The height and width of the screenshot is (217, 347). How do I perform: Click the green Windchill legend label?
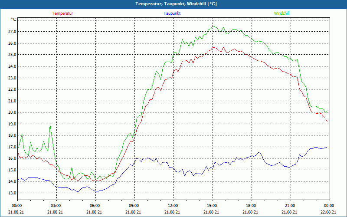282,13
